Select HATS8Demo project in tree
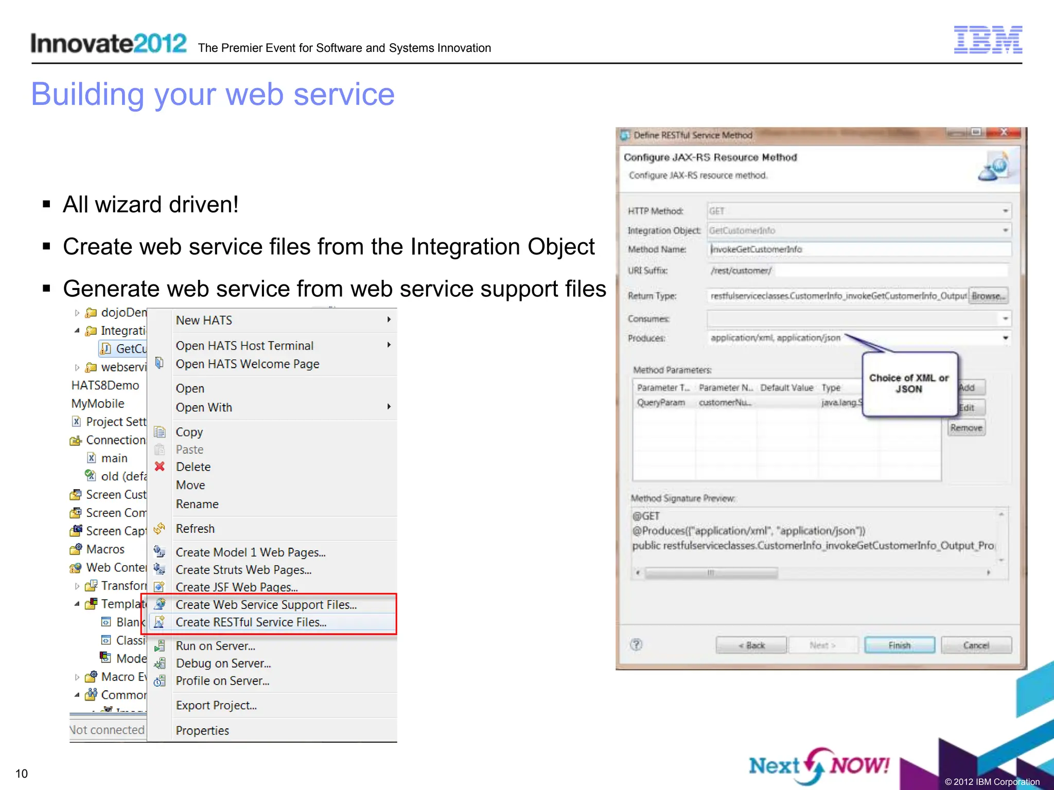 click(x=105, y=385)
